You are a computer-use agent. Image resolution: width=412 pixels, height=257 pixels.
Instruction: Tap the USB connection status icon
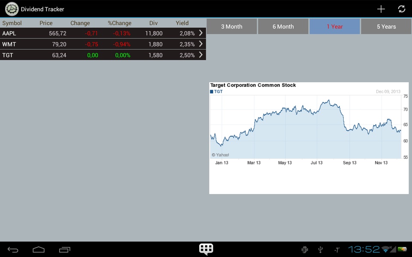320,250
